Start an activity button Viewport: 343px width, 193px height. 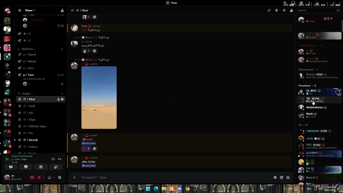tap(41, 167)
